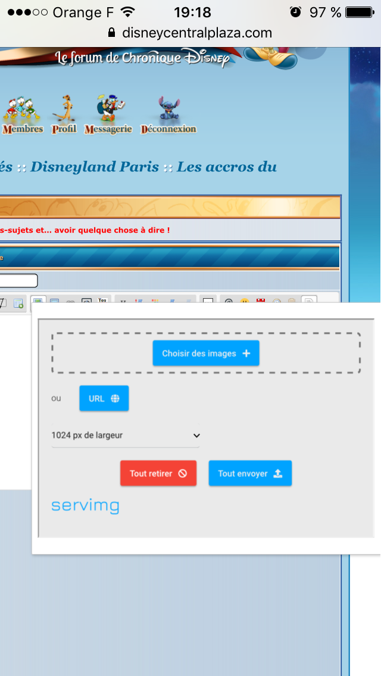Viewport: 381px width, 676px height.
Task: Click the 'Le forum de Chronique Disney' banner
Action: (x=142, y=58)
